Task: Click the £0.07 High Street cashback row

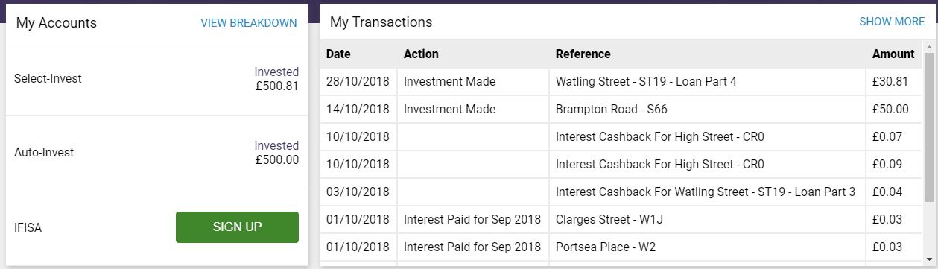Action: point(621,137)
